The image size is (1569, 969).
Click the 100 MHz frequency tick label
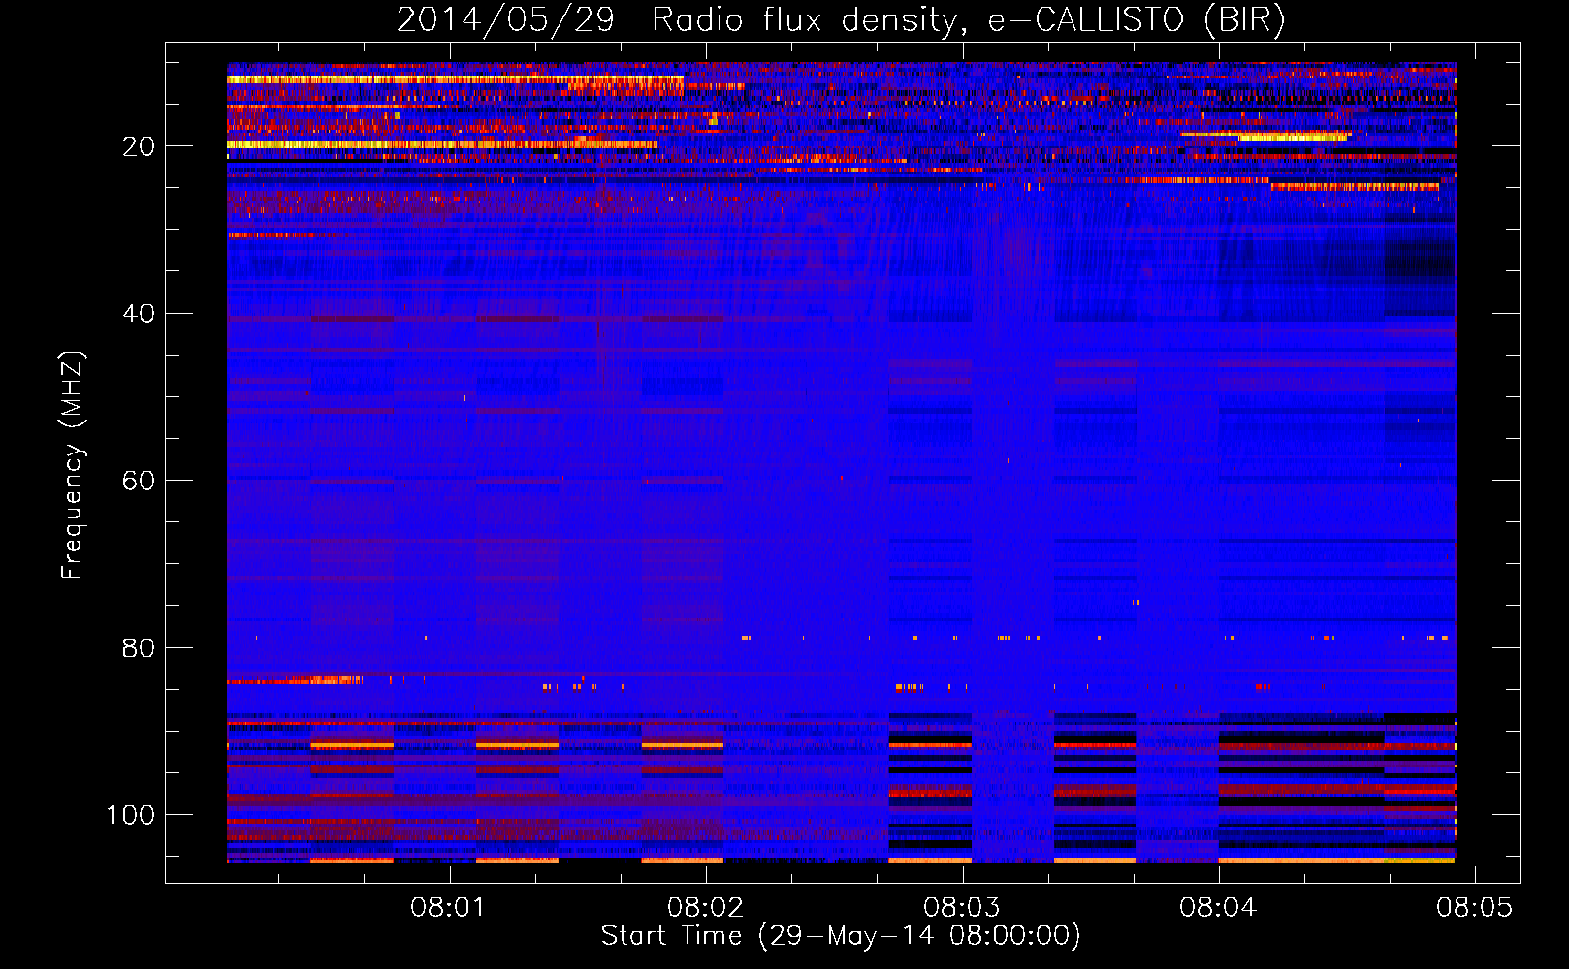point(131,815)
